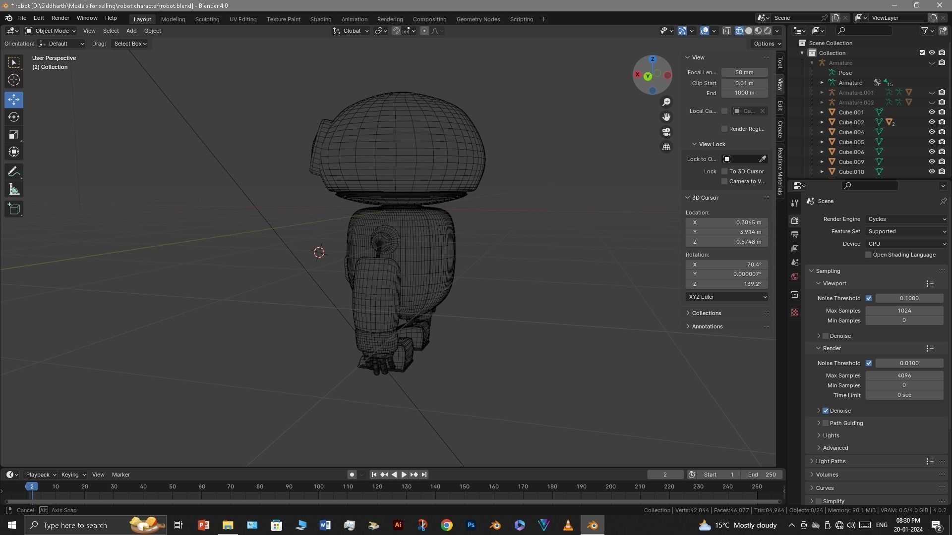Open the World properties tab icon
This screenshot has width=952, height=535.
795,276
